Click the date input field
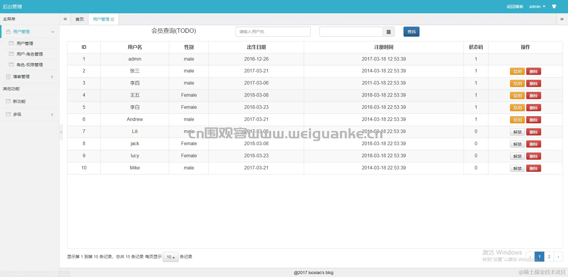Image resolution: width=568 pixels, height=277 pixels. pyautogui.click(x=351, y=32)
